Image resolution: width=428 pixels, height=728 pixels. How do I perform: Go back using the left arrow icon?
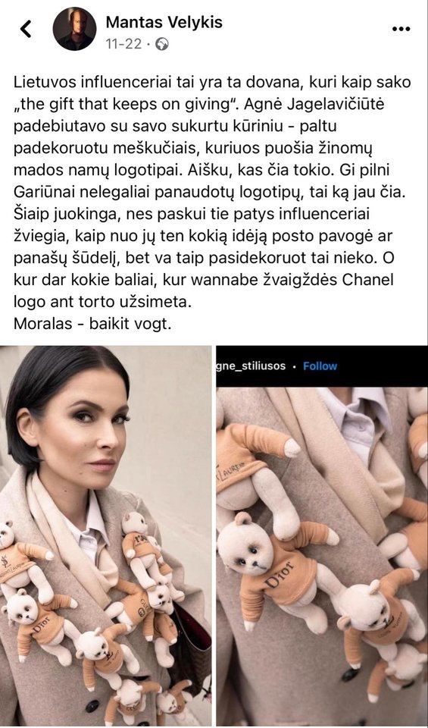pyautogui.click(x=26, y=29)
